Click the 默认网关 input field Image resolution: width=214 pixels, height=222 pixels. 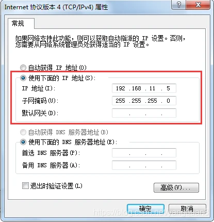point(144,113)
